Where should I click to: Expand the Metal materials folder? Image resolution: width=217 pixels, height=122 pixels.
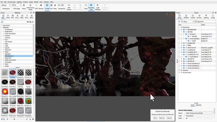(4, 52)
